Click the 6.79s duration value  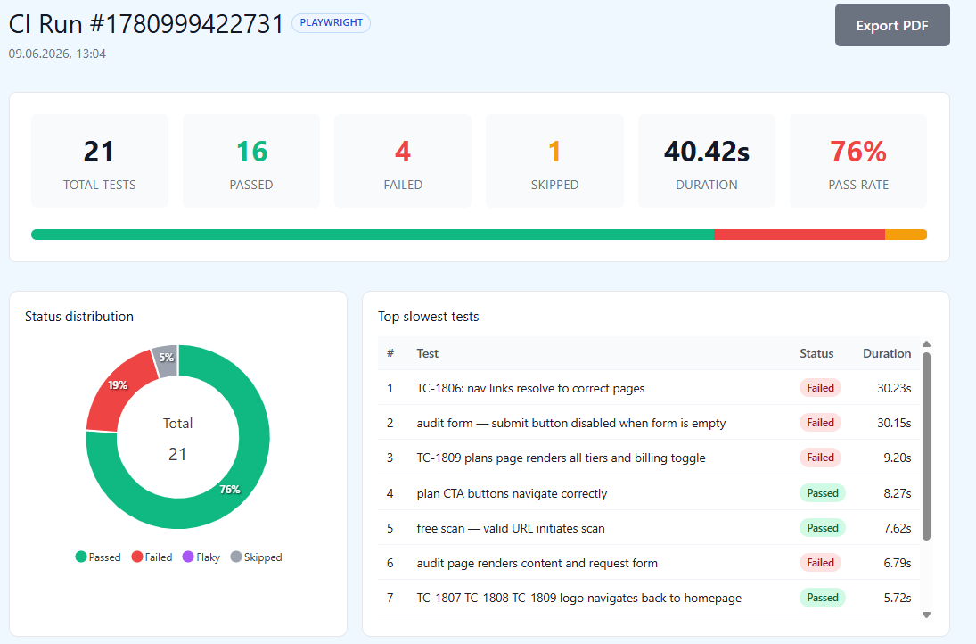898,563
